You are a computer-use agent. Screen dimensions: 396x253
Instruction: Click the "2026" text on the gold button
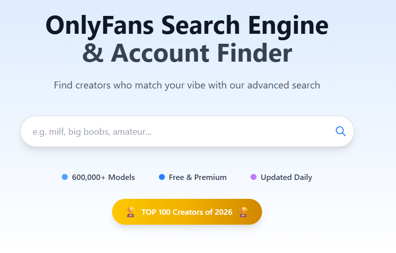pyautogui.click(x=223, y=212)
